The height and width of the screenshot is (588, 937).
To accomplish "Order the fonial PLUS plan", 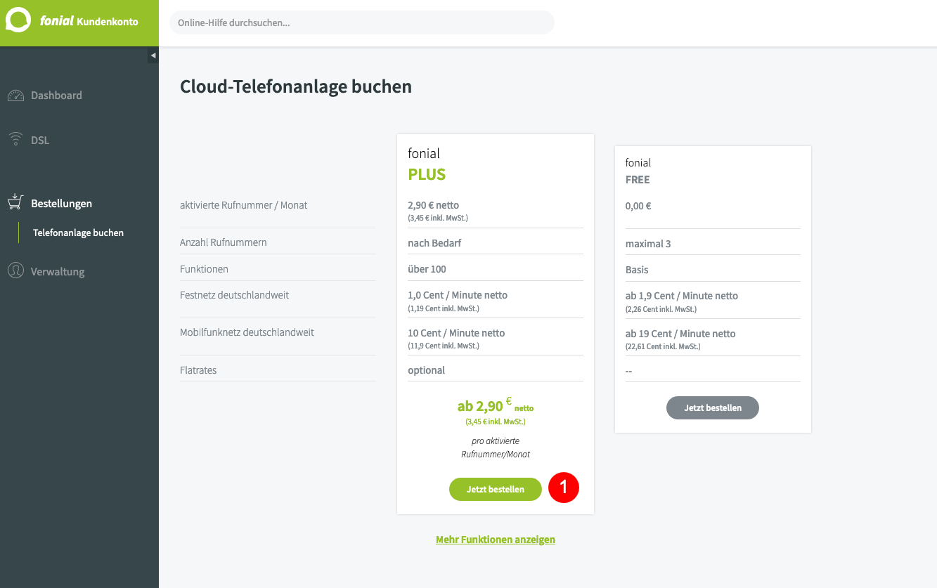I will point(496,489).
